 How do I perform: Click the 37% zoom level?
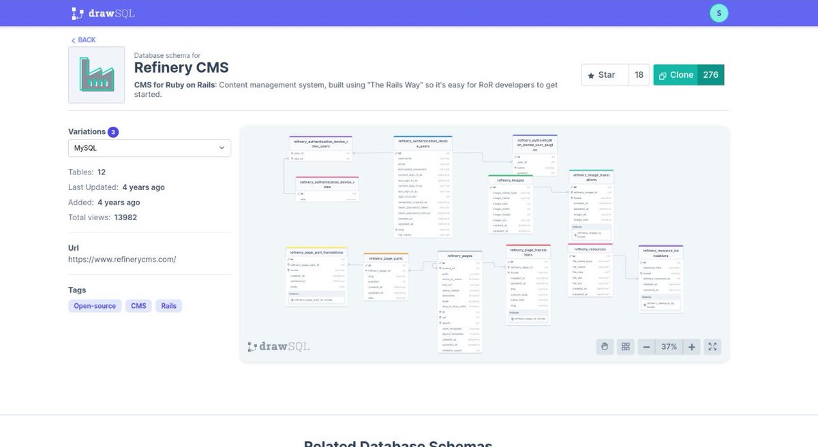669,347
